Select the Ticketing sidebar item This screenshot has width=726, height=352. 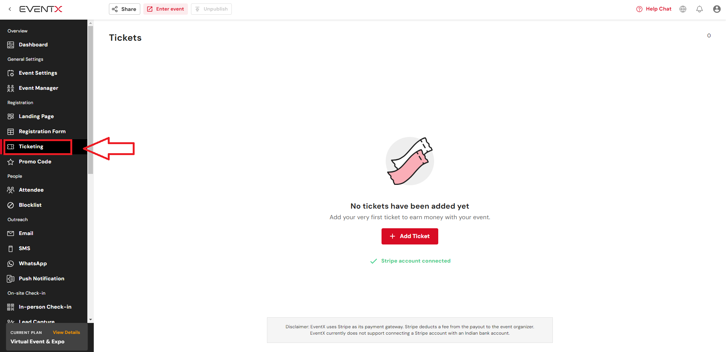coord(38,147)
